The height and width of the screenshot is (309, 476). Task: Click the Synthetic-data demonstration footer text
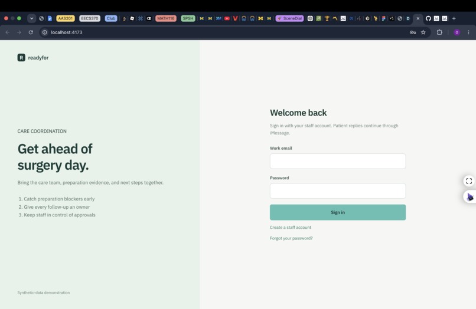coord(44,292)
